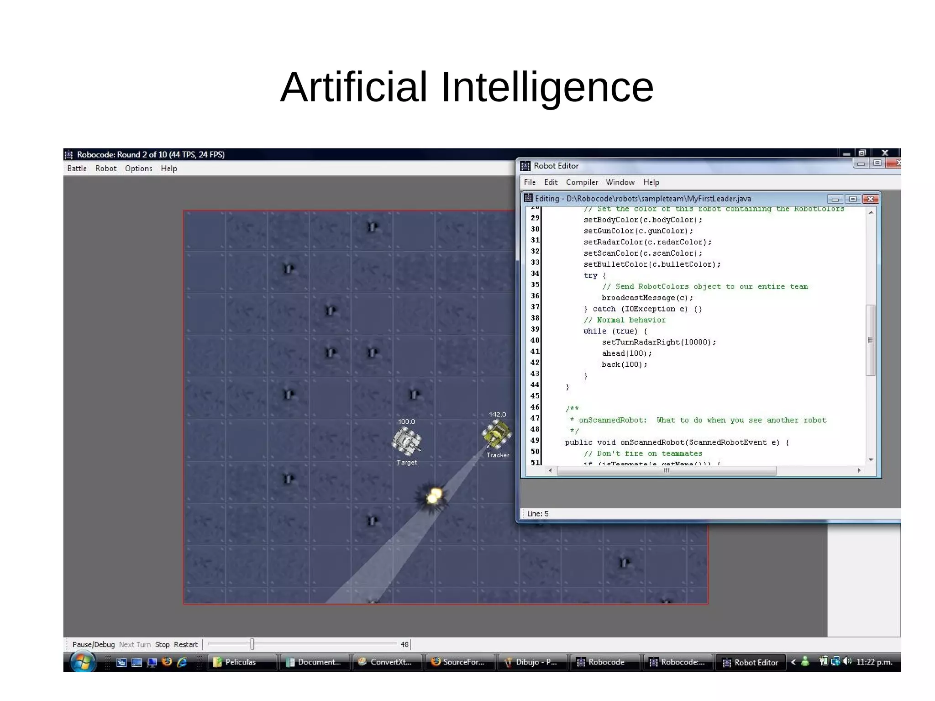The height and width of the screenshot is (701, 935).
Task: Open the Window menu in Robot Editor
Action: pyautogui.click(x=620, y=182)
